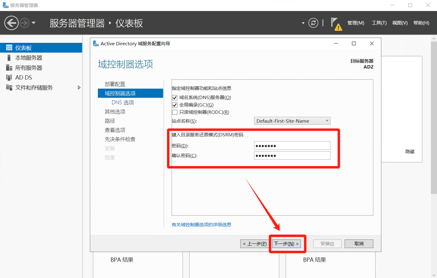
Task: Open the Manage (管理) menu
Action: (x=356, y=23)
